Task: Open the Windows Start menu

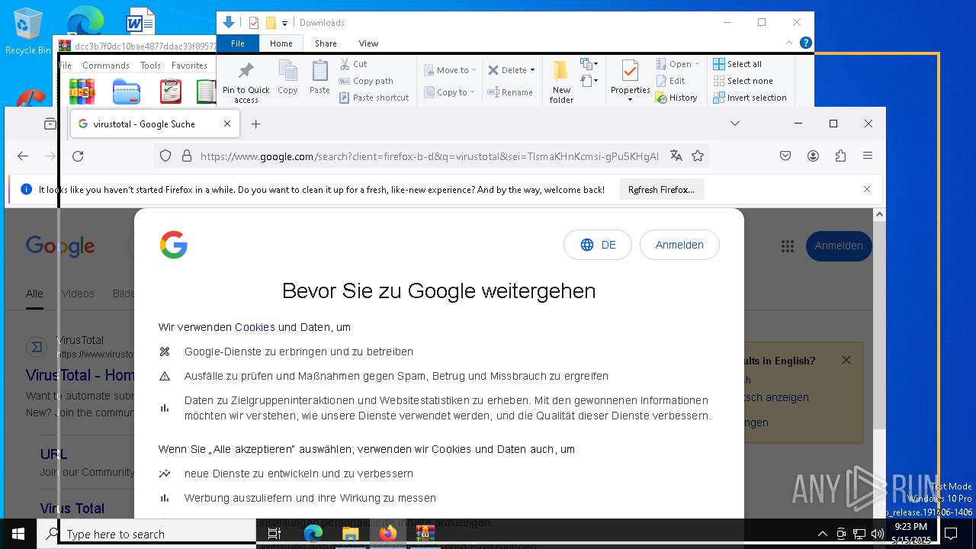Action: [x=18, y=534]
